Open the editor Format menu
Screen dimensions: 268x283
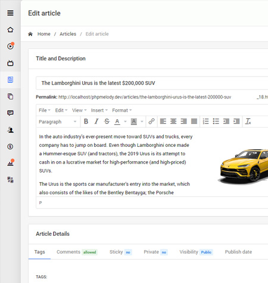(x=121, y=110)
